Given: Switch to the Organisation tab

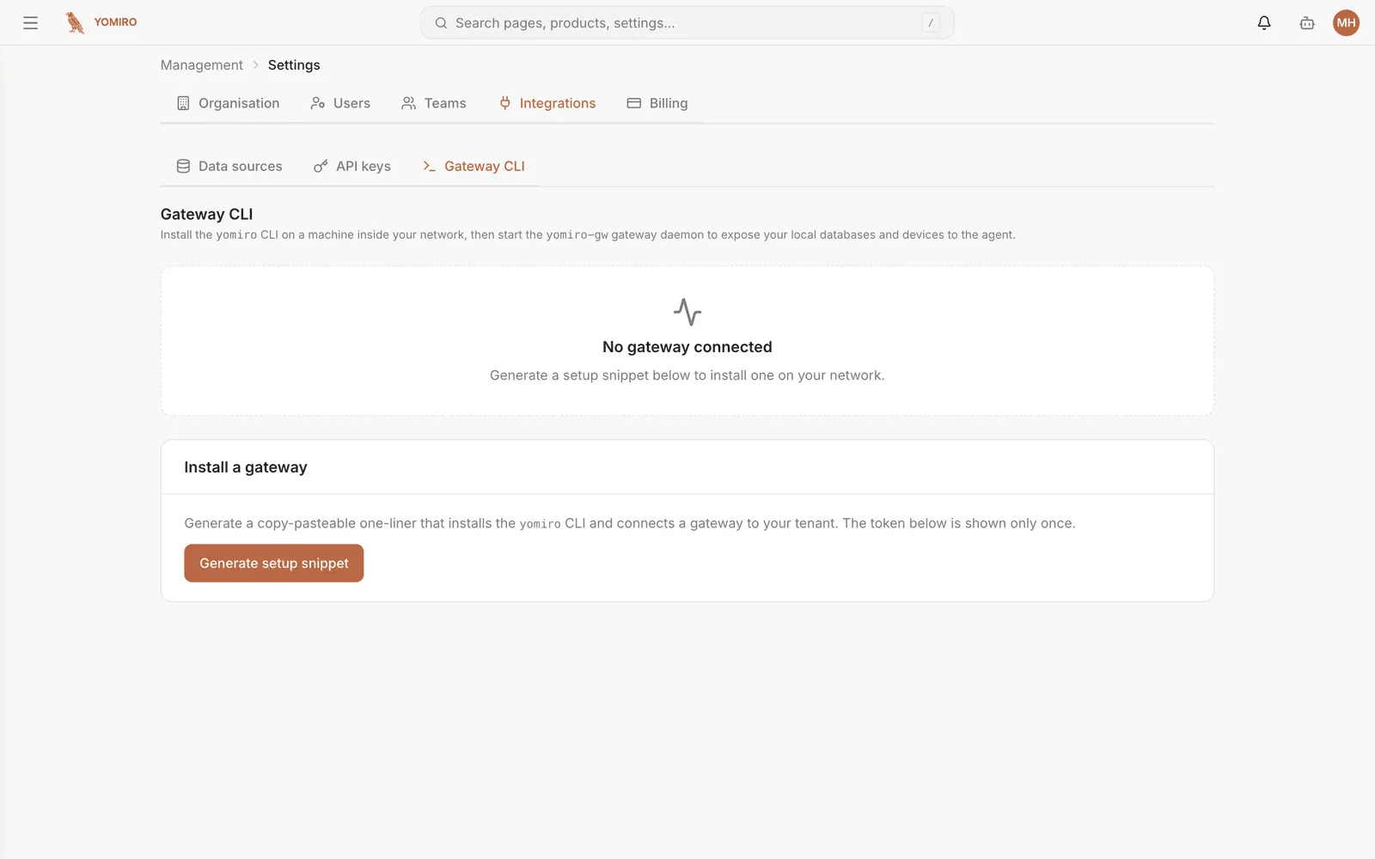Looking at the screenshot, I should coord(229,103).
